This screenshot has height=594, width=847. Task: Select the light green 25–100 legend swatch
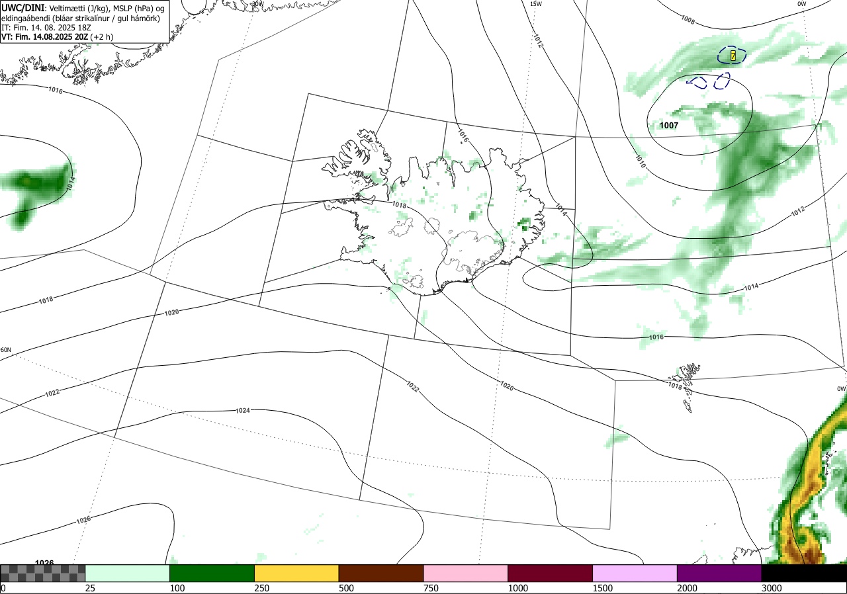128,573
